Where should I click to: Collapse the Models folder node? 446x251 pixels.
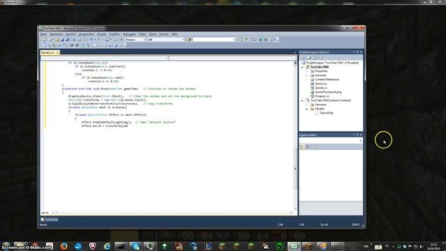[x=307, y=109]
